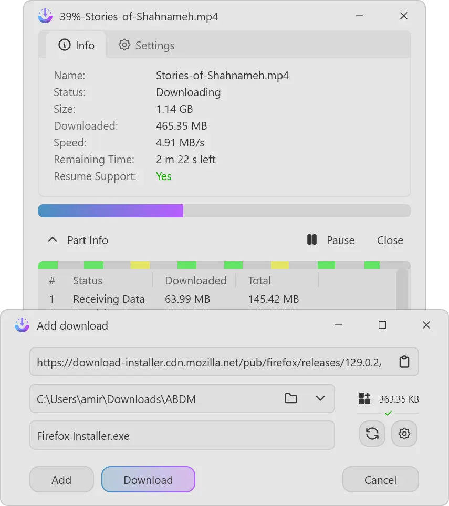Screen dimensions: 449x506
Task: Collapse the Part Info section
Action: tap(52, 239)
